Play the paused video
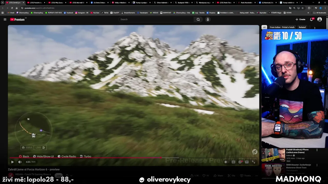 (x=12, y=162)
